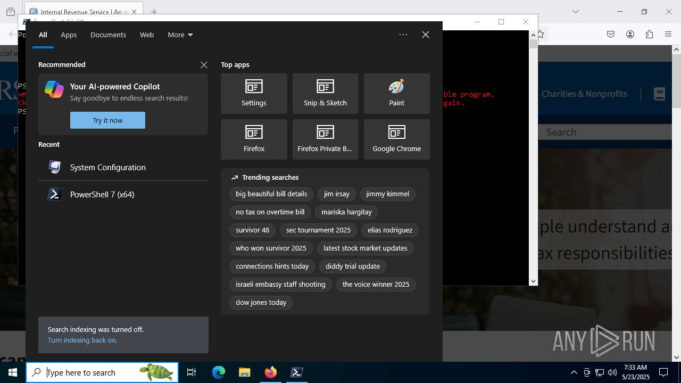Choose the 'survivor 48' trending chip
The width and height of the screenshot is (681, 383).
tap(252, 230)
